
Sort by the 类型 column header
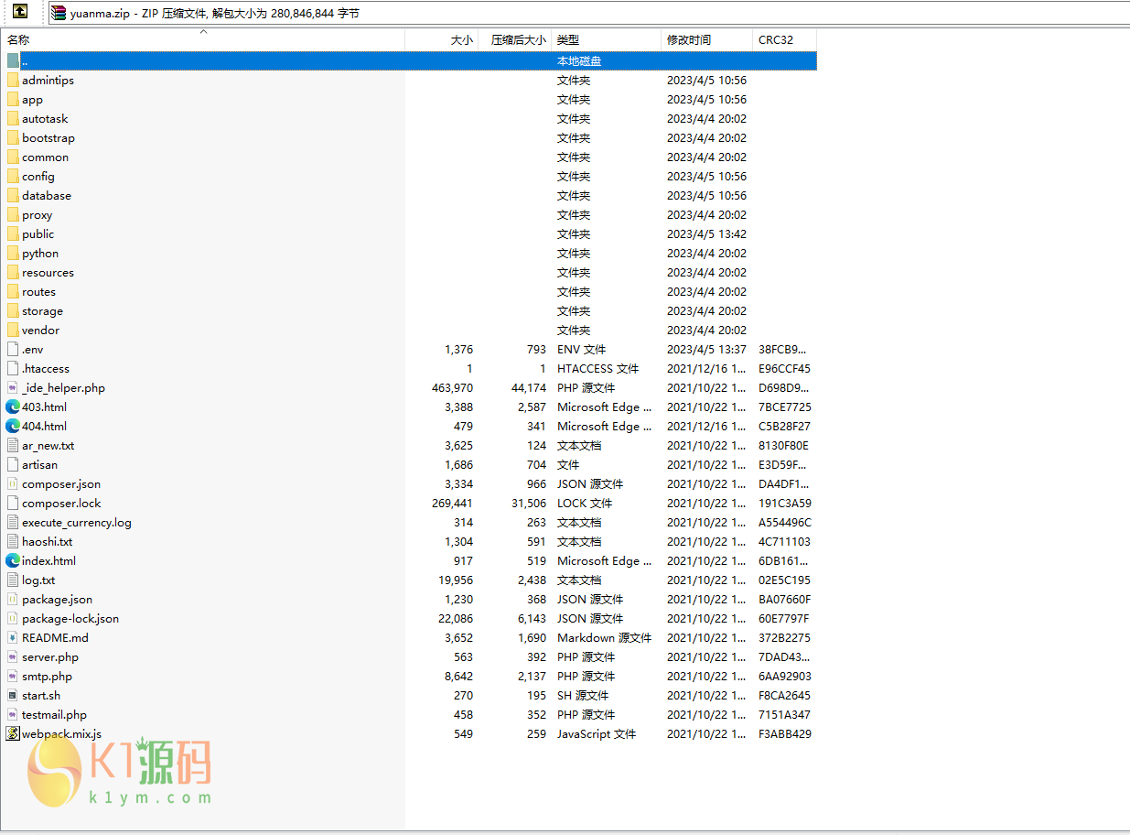coord(568,40)
